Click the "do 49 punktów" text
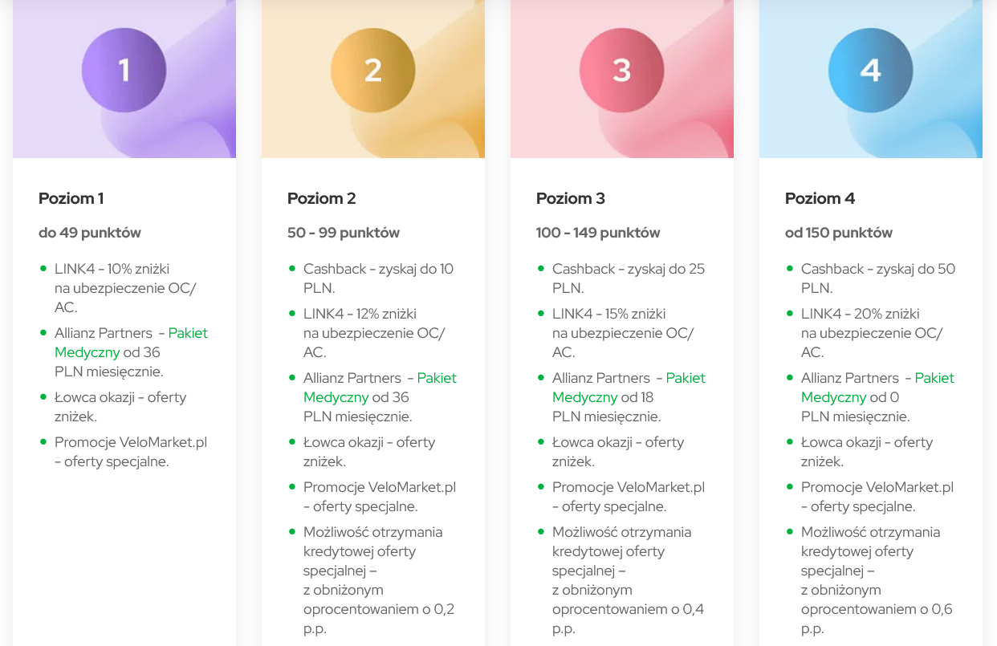997x646 pixels. tap(90, 233)
